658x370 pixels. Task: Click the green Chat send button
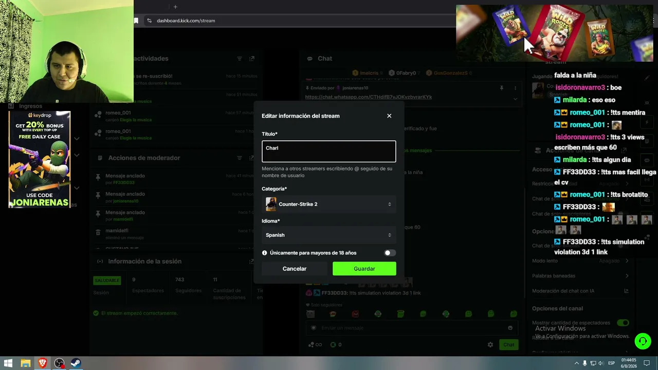coord(508,345)
